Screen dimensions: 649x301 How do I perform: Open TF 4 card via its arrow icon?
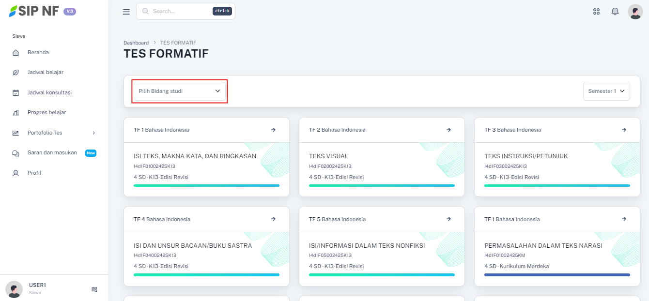pyautogui.click(x=273, y=219)
